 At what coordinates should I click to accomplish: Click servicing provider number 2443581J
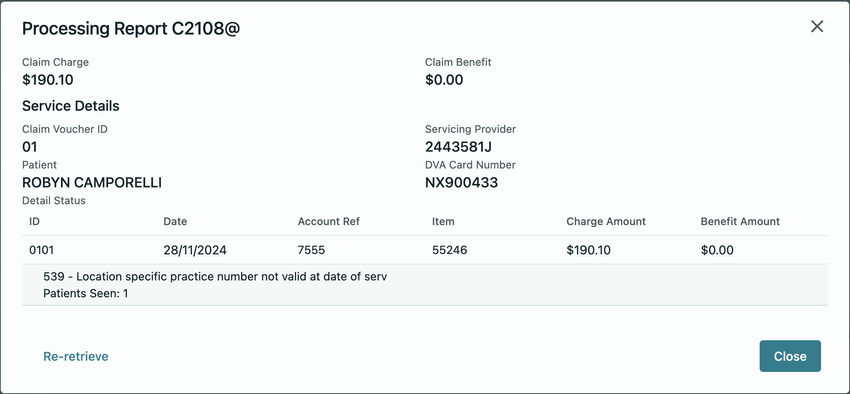click(458, 147)
